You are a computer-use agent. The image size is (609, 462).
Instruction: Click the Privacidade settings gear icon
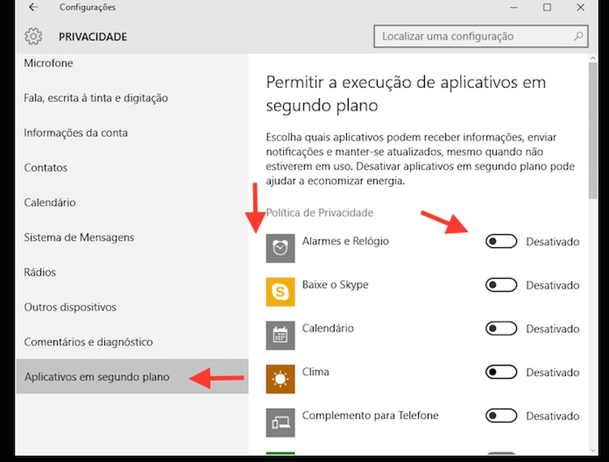[x=33, y=37]
